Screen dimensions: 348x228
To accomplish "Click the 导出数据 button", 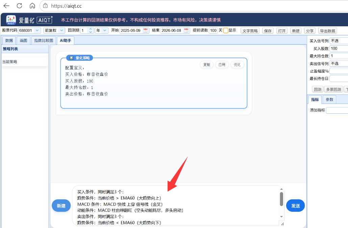I will click(328, 31).
